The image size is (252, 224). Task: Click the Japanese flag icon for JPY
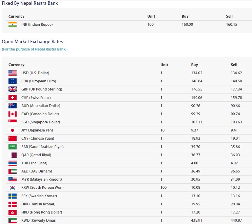pos(13,130)
